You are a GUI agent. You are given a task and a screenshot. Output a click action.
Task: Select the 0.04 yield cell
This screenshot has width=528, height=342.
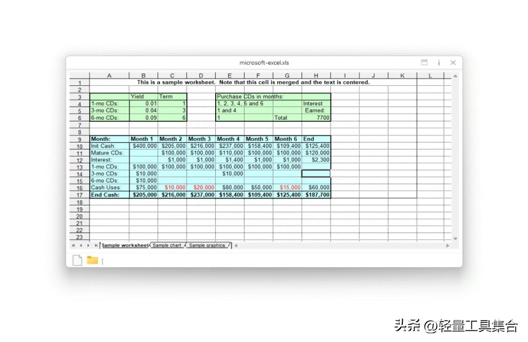click(x=143, y=111)
